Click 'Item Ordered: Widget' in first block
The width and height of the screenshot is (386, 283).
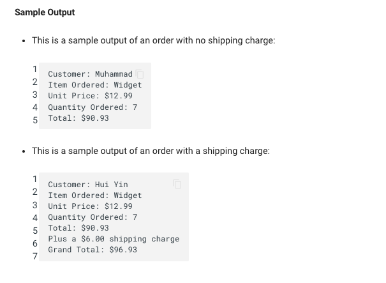[x=95, y=85]
